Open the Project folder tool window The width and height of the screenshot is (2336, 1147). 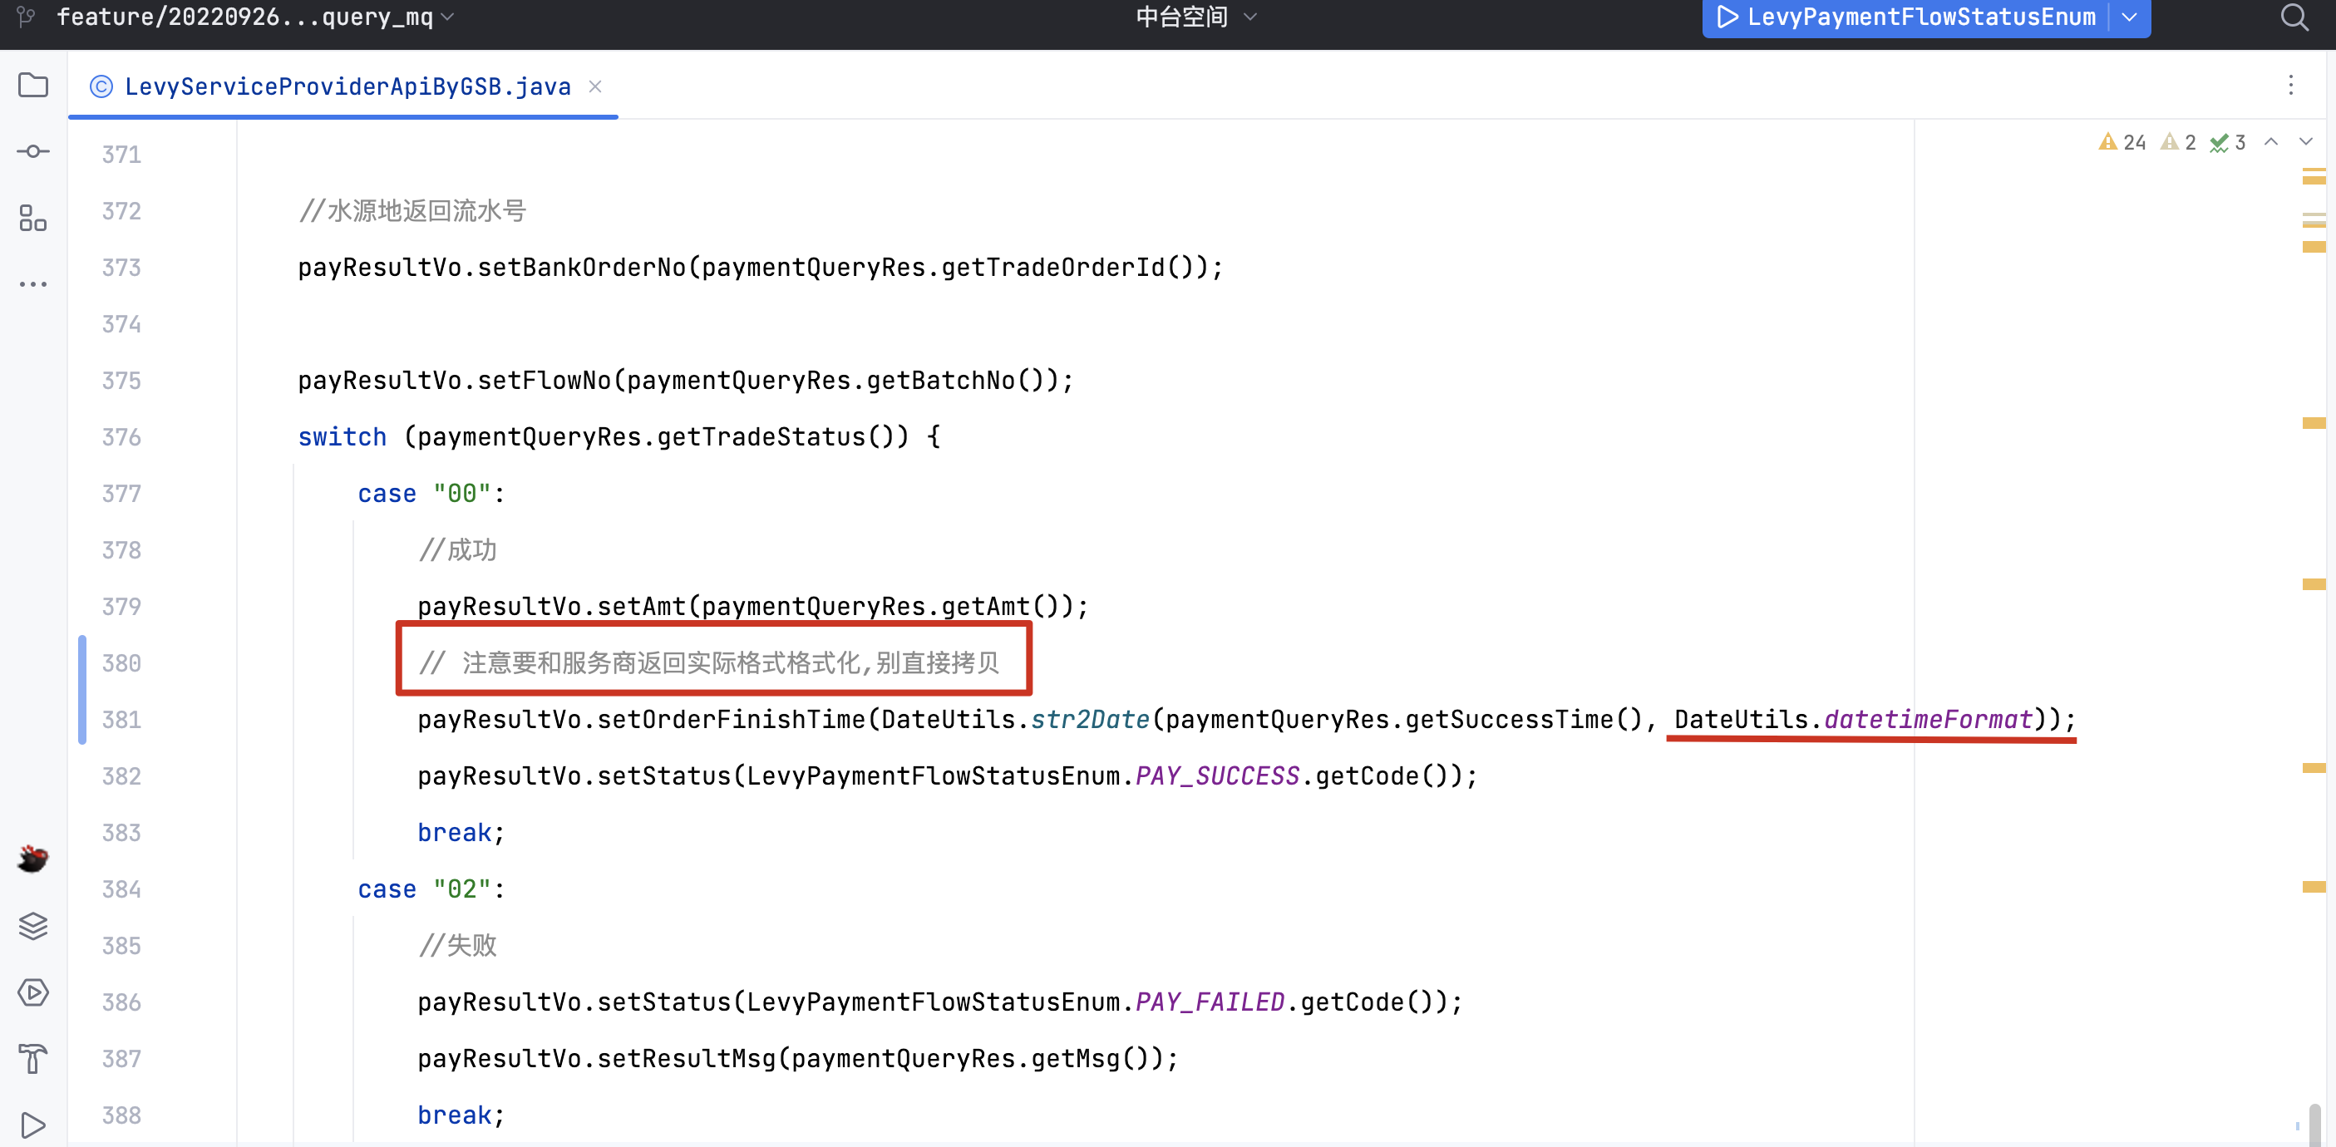click(32, 86)
